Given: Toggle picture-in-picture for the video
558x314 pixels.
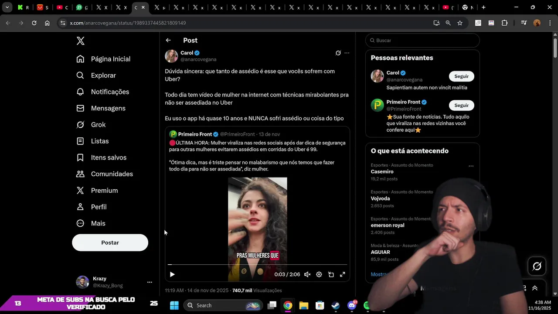Looking at the screenshot, I should [331, 274].
